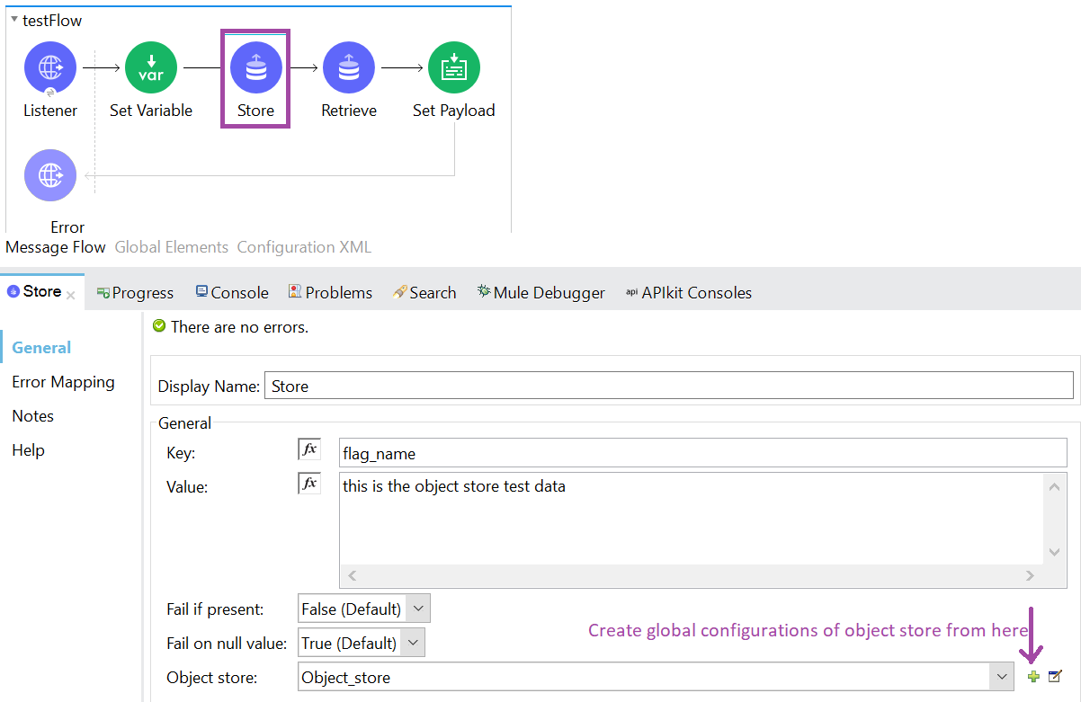1081x702 pixels.
Task: Click into the Display Name field
Action: [668, 386]
